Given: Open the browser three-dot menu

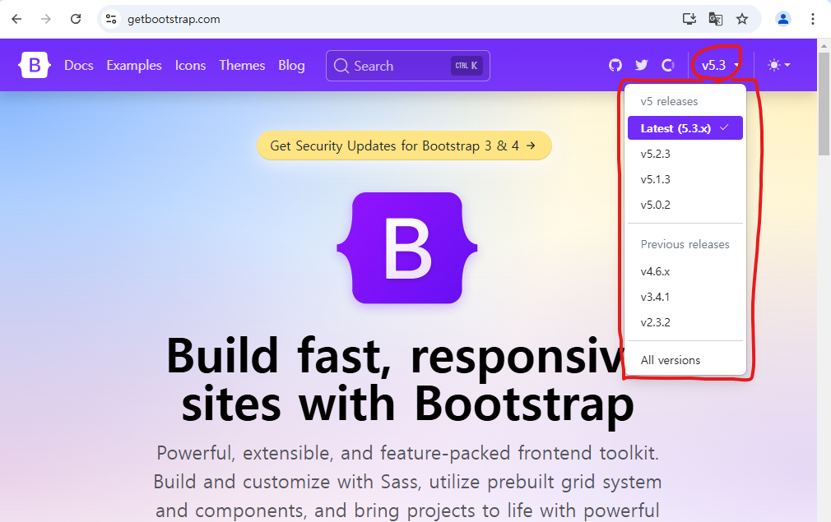Looking at the screenshot, I should click(812, 19).
